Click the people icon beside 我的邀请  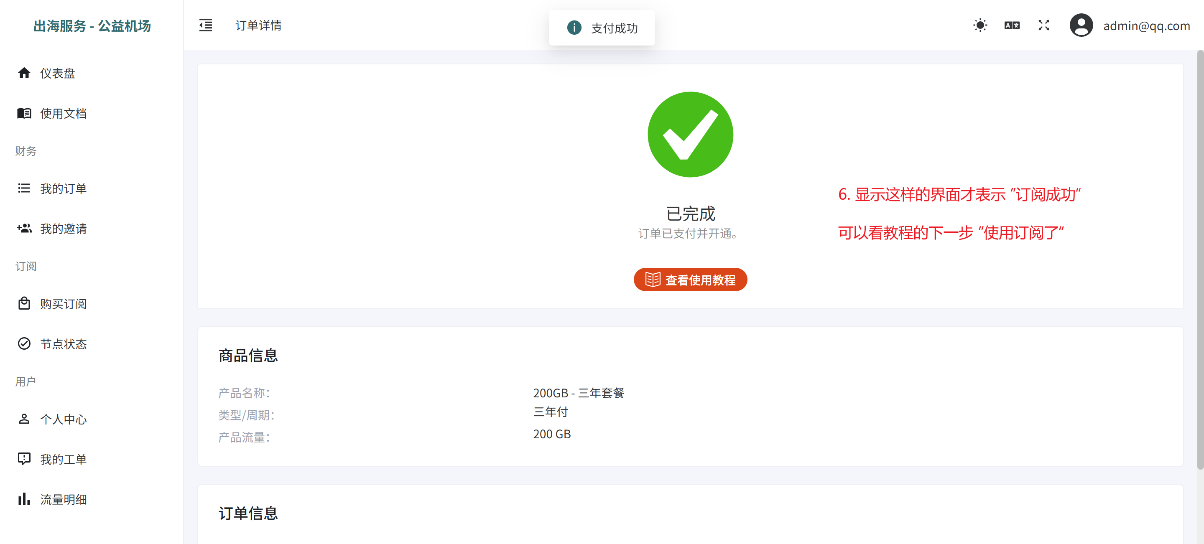pos(24,229)
